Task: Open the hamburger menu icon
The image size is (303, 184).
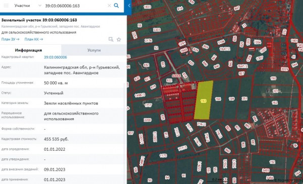Action: tap(6, 6)
